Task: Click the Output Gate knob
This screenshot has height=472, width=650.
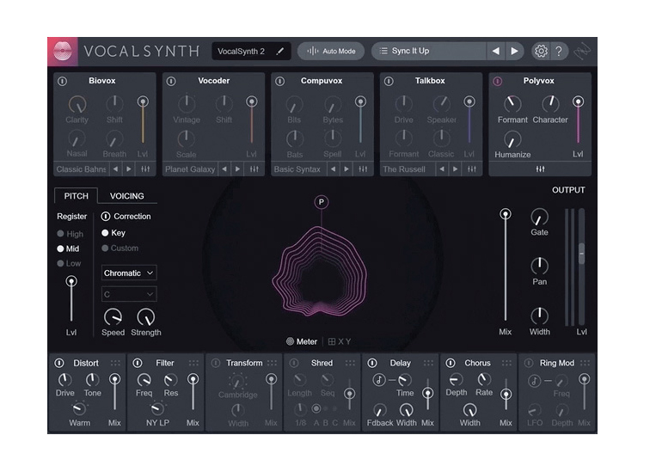Action: point(539,218)
